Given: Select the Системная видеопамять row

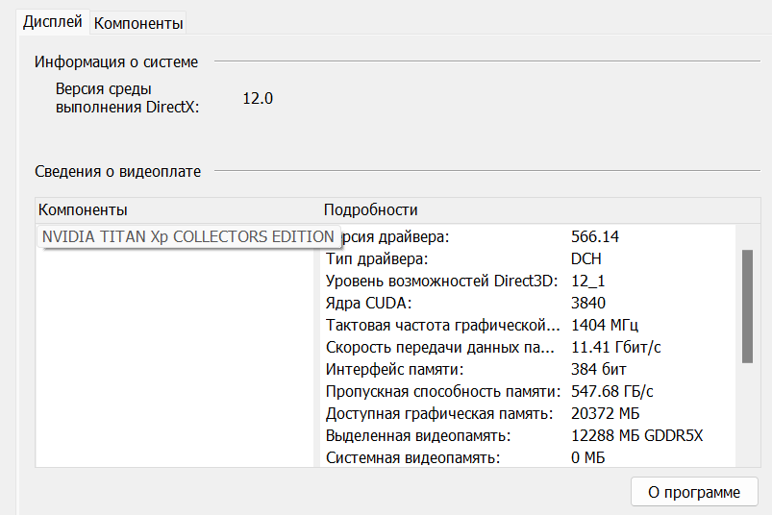Looking at the screenshot, I should (412, 457).
